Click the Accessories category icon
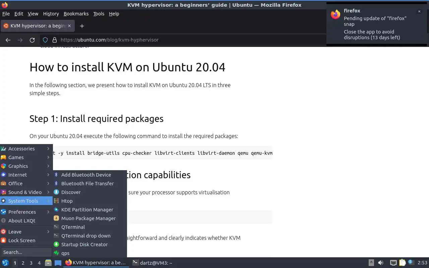 click(x=3, y=148)
